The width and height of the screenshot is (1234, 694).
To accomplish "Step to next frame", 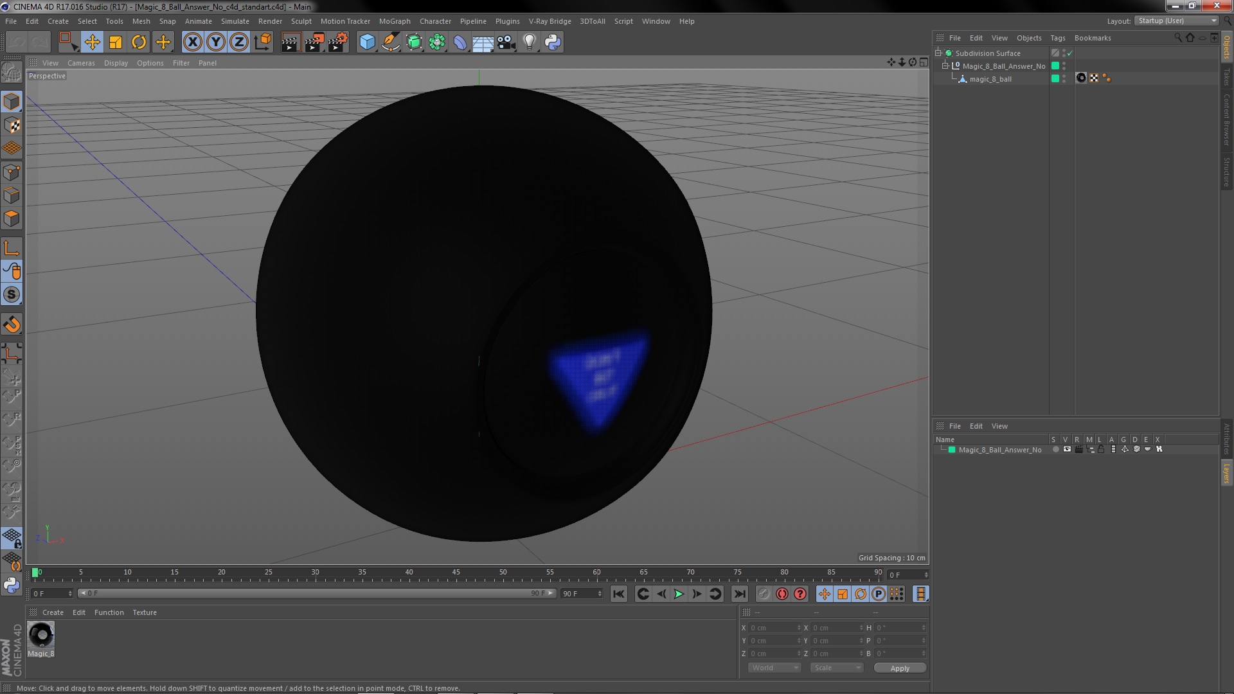I will tap(697, 594).
